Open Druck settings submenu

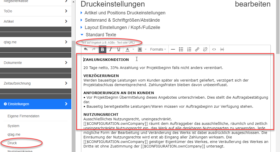[12, 143]
